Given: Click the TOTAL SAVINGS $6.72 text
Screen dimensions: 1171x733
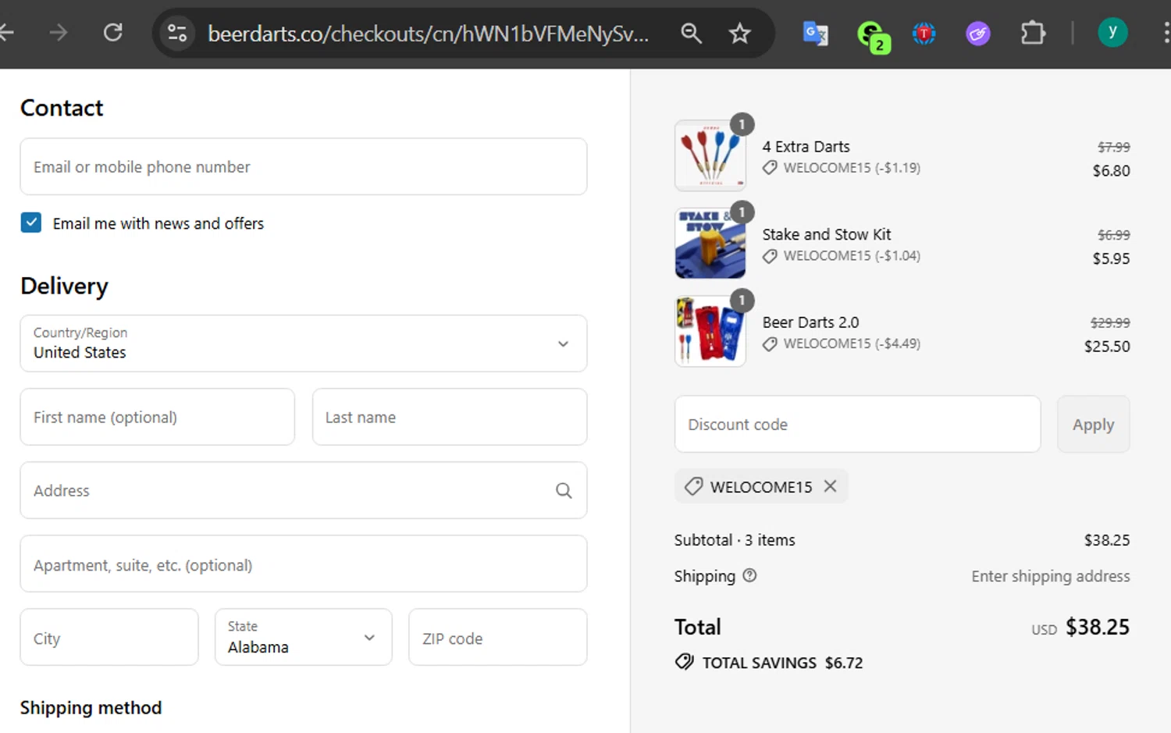Looking at the screenshot, I should (782, 663).
